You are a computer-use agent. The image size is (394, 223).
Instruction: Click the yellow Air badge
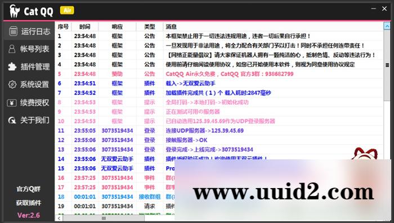[x=67, y=10]
